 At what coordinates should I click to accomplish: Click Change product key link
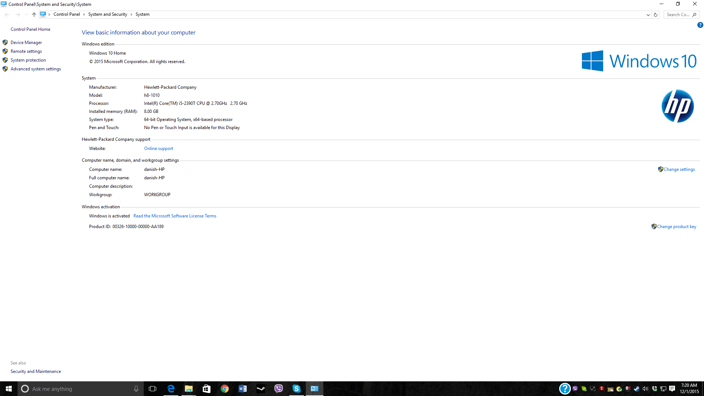(x=676, y=227)
